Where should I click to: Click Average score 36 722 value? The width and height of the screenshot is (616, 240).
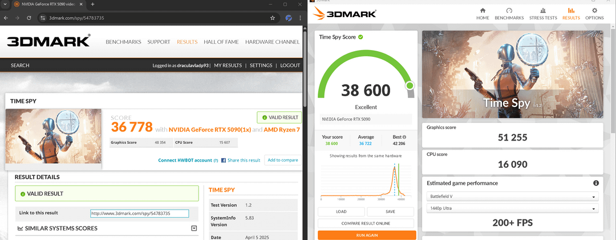(x=366, y=144)
